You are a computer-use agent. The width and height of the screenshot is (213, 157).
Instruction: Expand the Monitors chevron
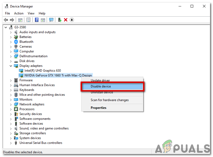[11, 100]
